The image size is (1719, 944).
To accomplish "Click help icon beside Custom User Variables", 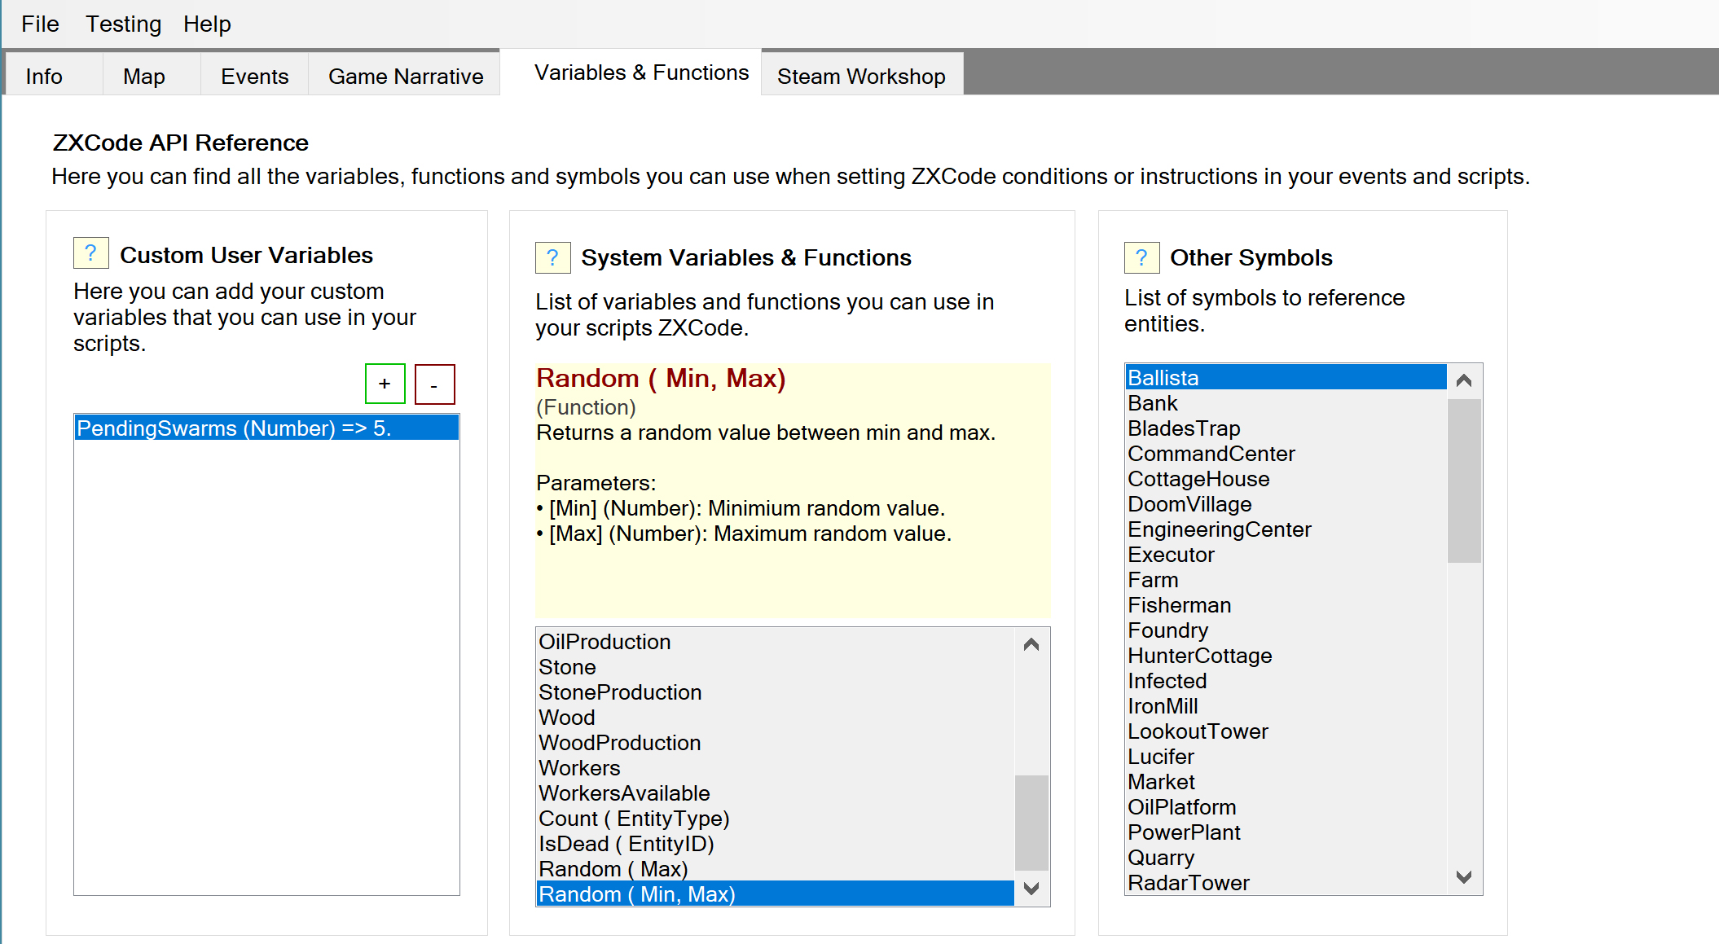I will pos(90,253).
